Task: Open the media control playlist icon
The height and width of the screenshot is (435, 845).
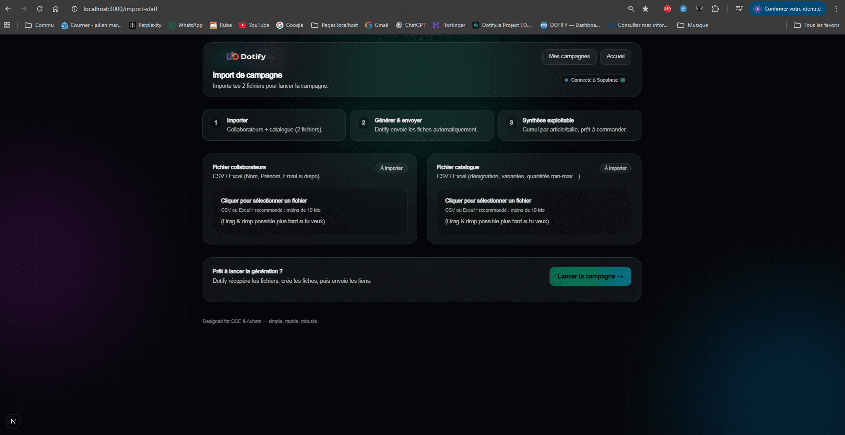Action: click(x=739, y=9)
